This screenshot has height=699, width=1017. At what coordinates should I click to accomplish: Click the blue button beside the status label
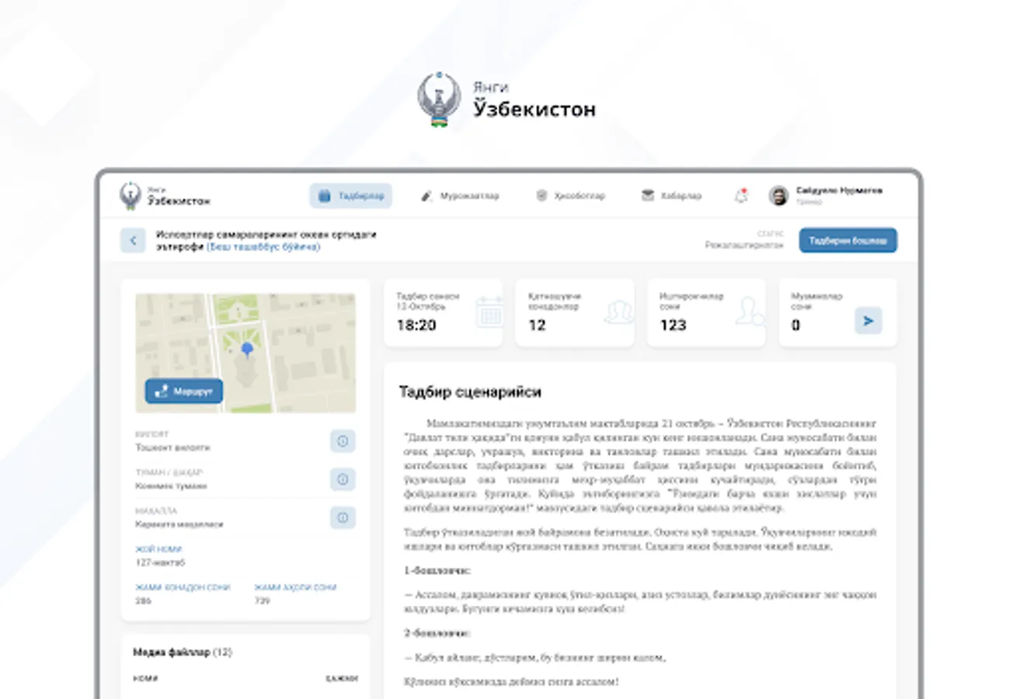(848, 241)
